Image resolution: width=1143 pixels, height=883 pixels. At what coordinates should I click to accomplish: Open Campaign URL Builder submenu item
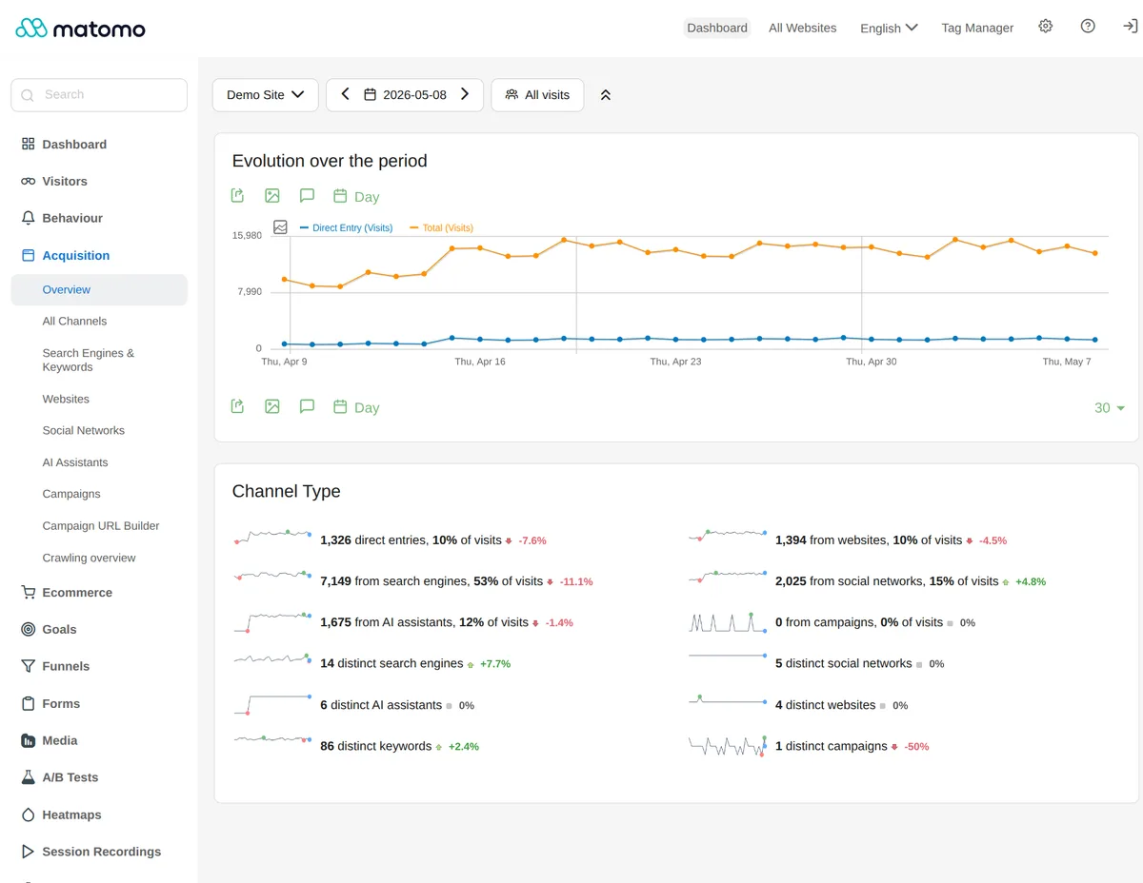(101, 526)
